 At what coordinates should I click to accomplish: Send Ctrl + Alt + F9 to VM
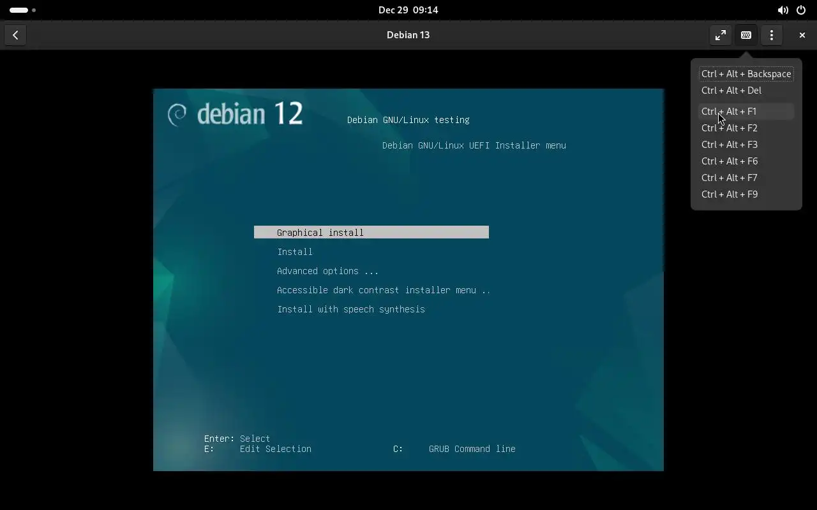pyautogui.click(x=746, y=194)
